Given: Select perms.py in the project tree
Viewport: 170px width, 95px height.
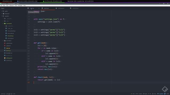Looking at the screenshot, I should pyautogui.click(x=8, y=51).
